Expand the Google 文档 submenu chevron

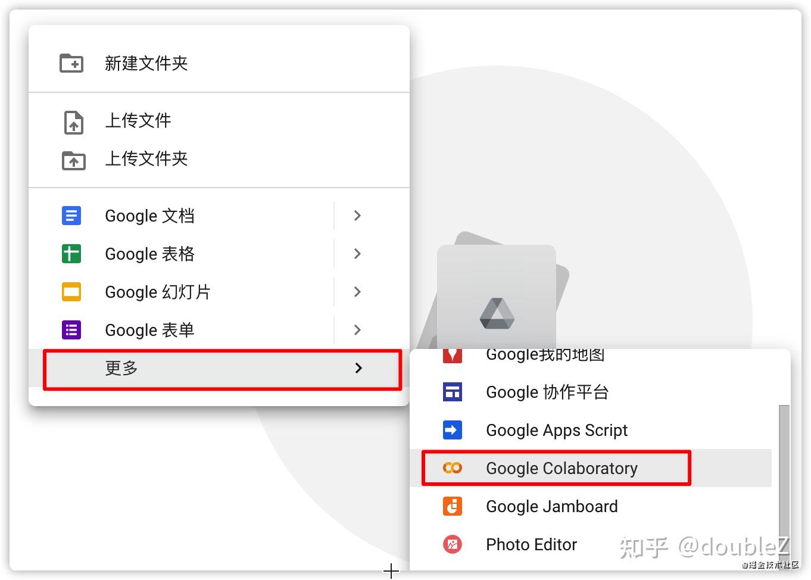click(x=356, y=216)
